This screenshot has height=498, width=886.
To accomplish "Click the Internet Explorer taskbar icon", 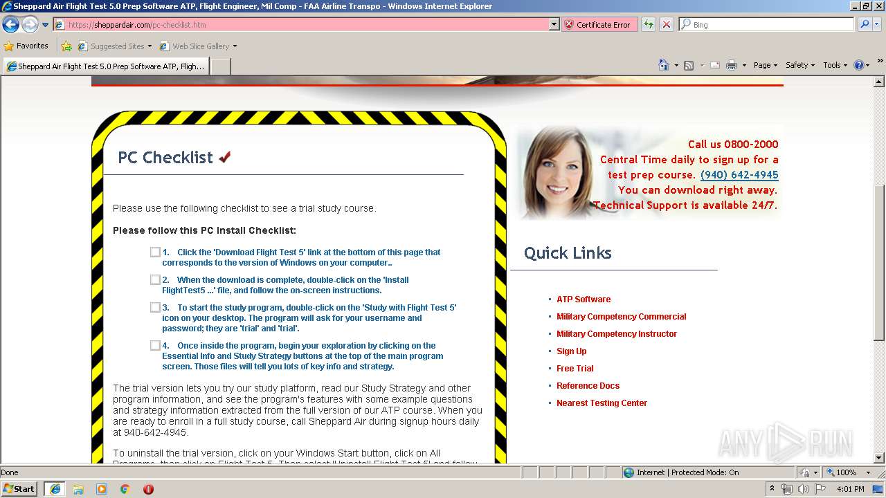I will click(x=55, y=489).
